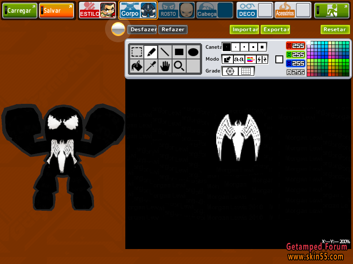The image size is (353, 264).
Task: Open the DECO tab
Action: tap(247, 10)
